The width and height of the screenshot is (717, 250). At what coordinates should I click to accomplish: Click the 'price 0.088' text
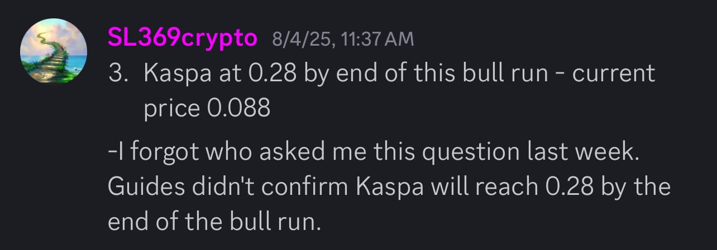(x=207, y=109)
